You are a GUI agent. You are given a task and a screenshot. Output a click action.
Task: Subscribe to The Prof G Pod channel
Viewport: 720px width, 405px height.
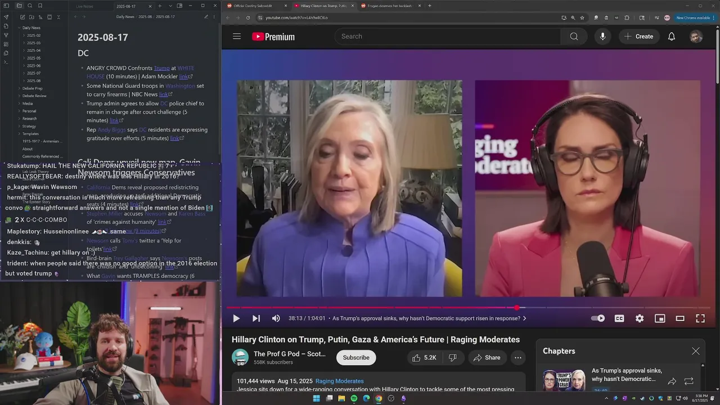coord(356,358)
